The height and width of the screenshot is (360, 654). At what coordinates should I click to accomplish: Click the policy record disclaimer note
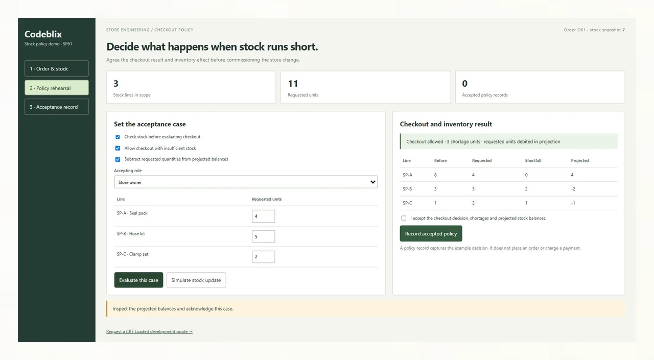[490, 248]
